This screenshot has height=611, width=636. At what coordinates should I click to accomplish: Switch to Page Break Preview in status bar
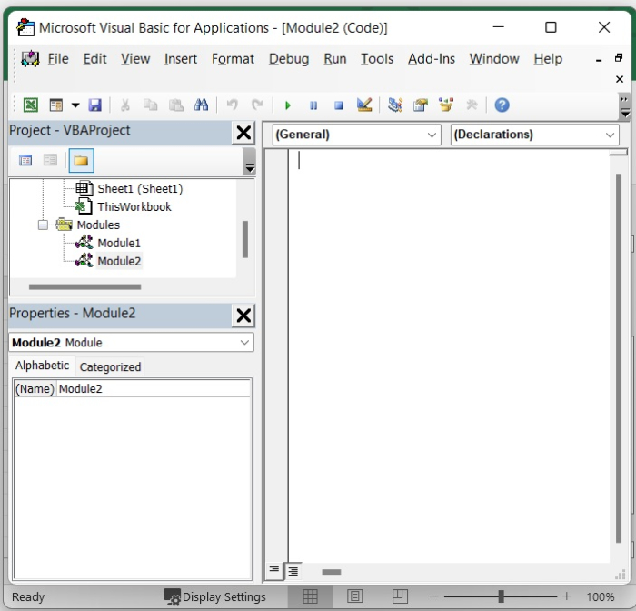tap(400, 596)
